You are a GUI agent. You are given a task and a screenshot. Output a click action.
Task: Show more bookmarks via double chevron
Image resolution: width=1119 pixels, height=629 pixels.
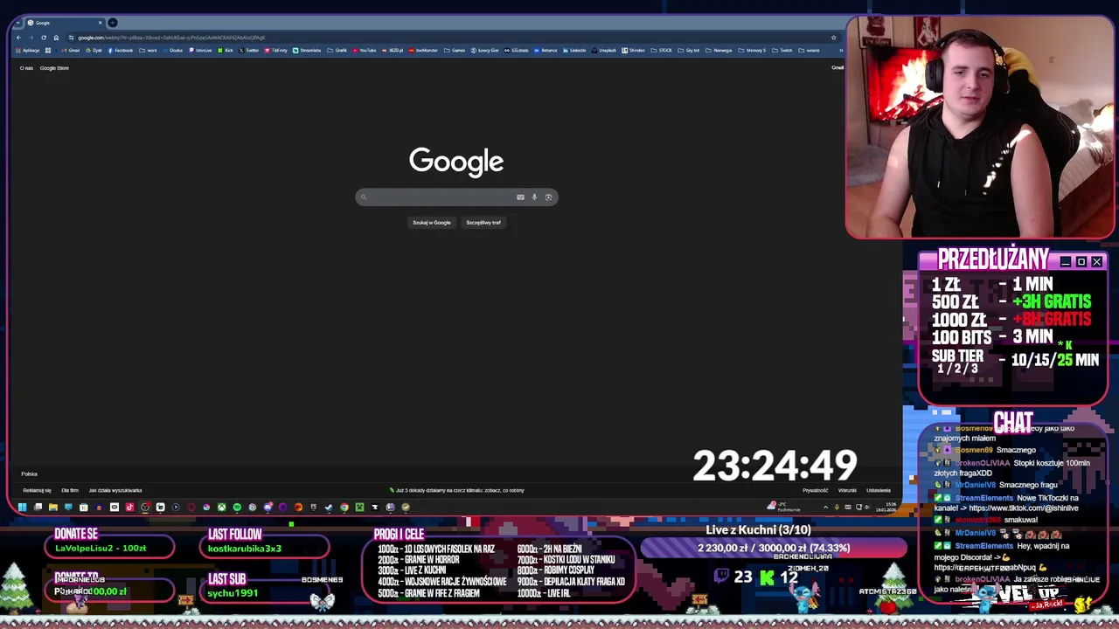coord(841,51)
